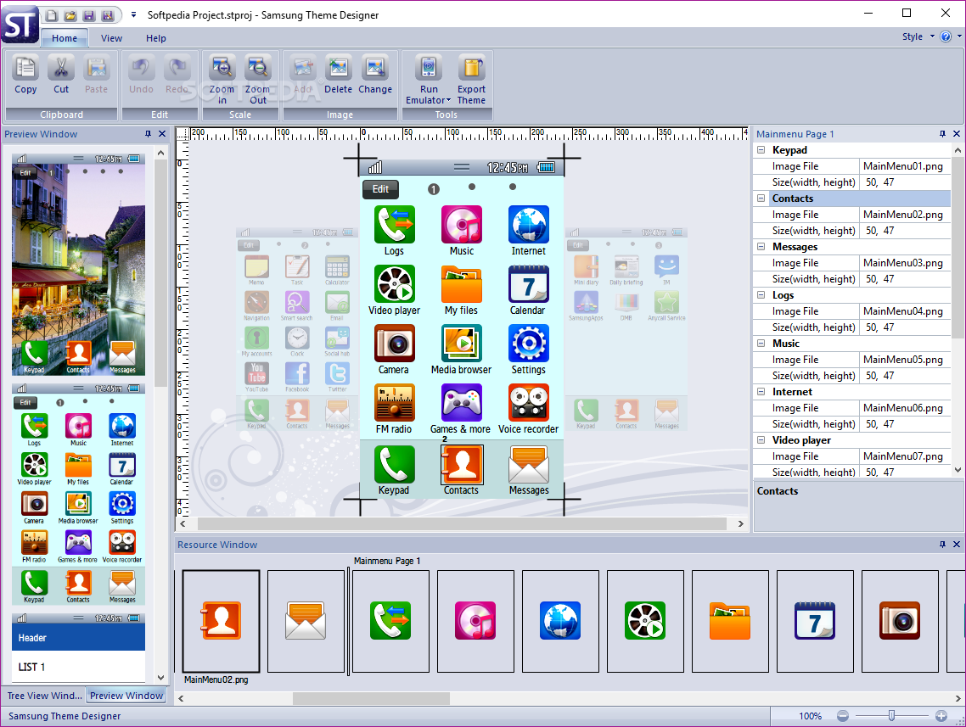Image resolution: width=966 pixels, height=727 pixels.
Task: Select the Music icon on canvas phone
Action: (462, 225)
